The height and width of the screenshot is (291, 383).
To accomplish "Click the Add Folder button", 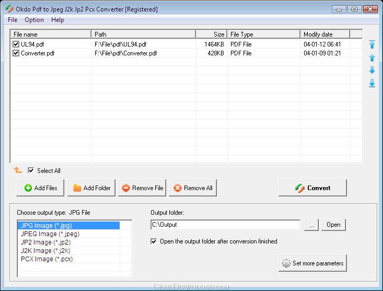I will point(91,188).
